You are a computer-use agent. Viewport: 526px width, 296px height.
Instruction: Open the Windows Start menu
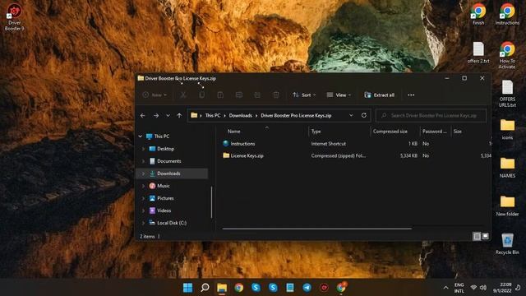tap(188, 288)
